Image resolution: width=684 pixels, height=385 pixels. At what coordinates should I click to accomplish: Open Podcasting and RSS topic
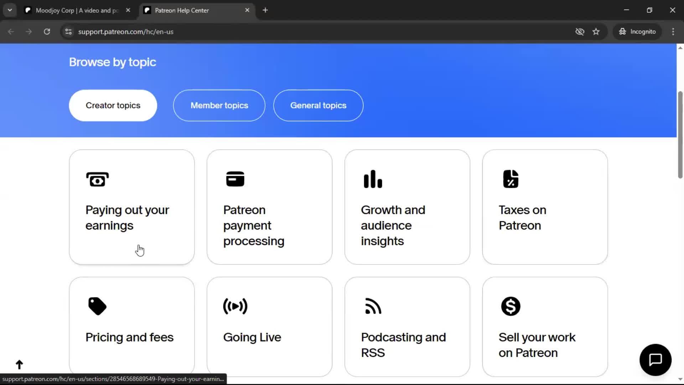point(407,327)
